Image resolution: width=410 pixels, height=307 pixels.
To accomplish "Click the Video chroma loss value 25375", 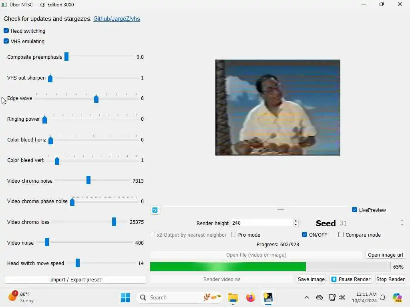I will (x=137, y=222).
